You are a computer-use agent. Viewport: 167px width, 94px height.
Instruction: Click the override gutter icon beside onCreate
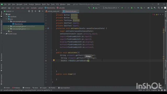click(x=48, y=28)
